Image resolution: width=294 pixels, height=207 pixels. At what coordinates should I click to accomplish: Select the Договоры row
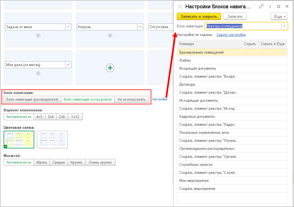point(232,85)
